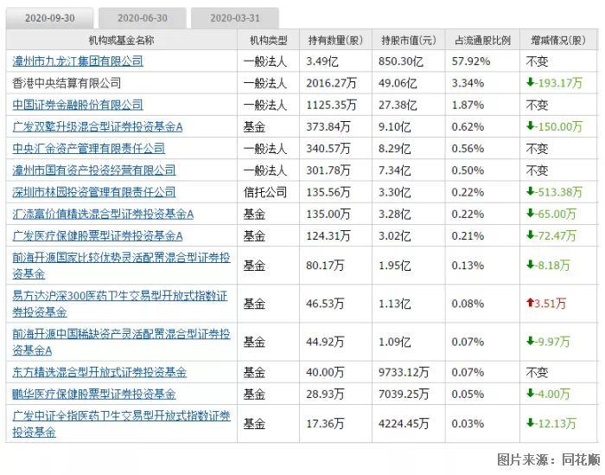Viewport: 605px width, 475px height.
Task: Open 中央汇金资产管理有限责任公司 link
Action: click(88, 148)
